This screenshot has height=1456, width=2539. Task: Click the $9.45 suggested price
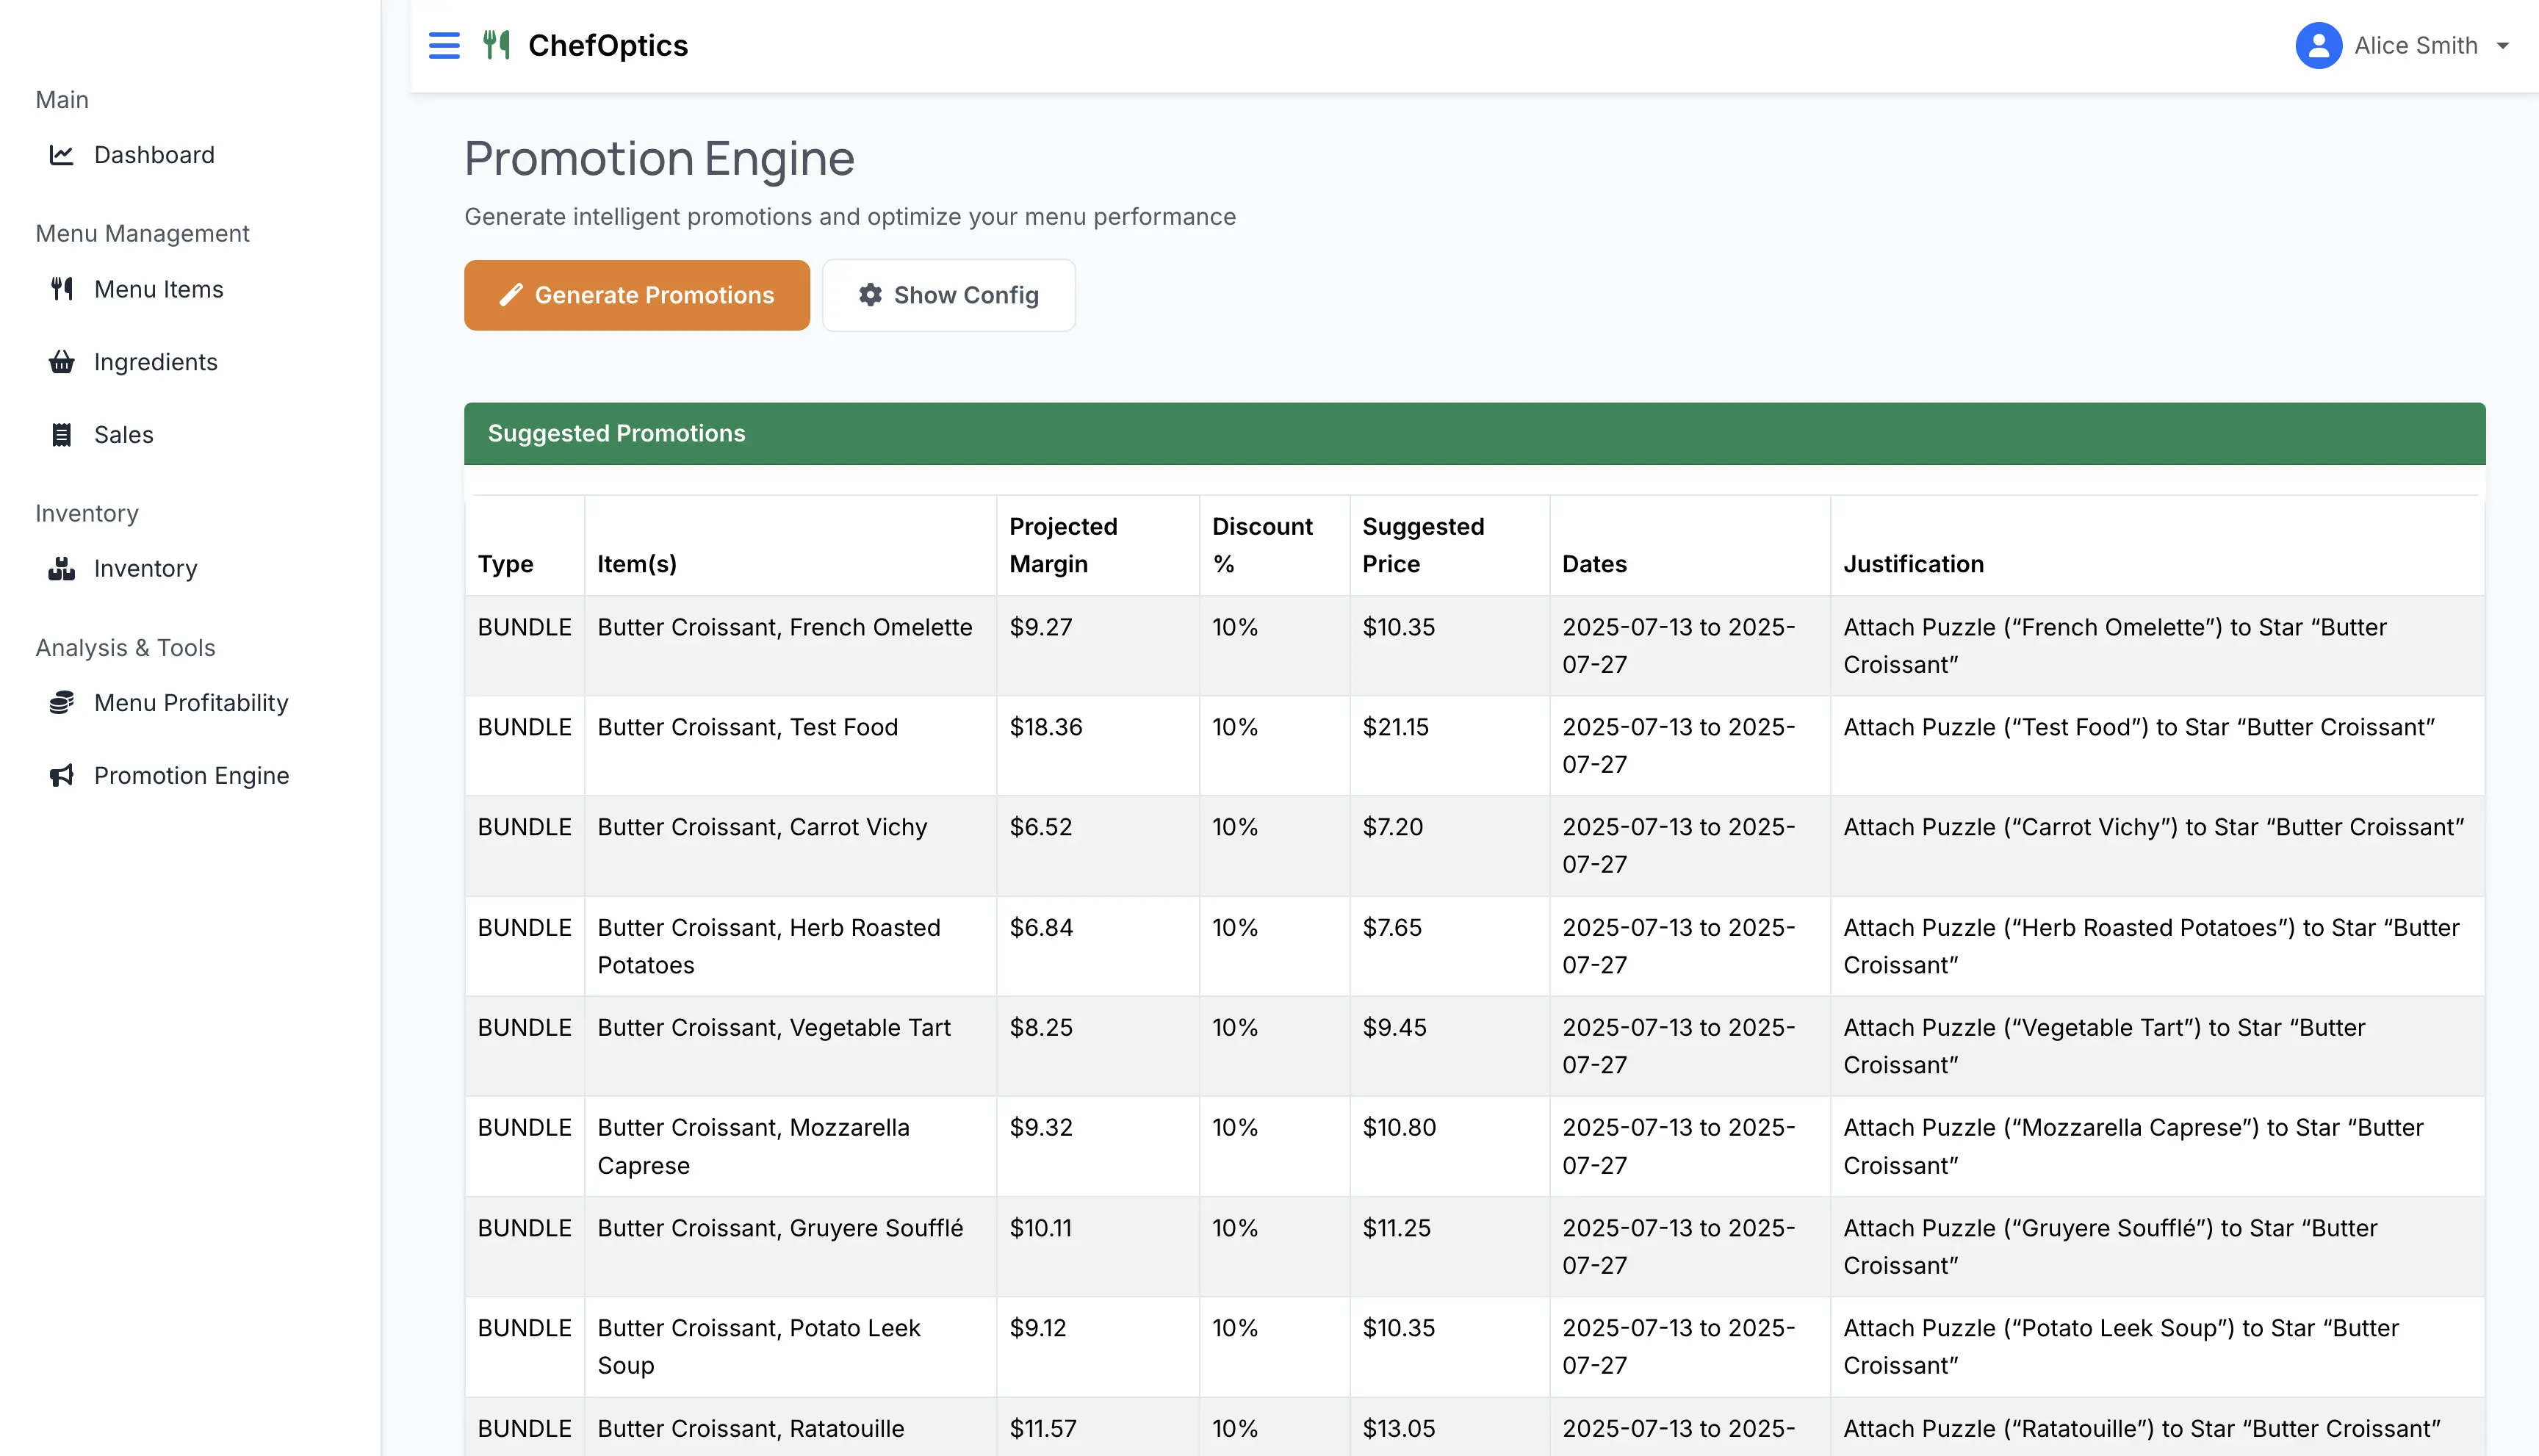click(1394, 1027)
